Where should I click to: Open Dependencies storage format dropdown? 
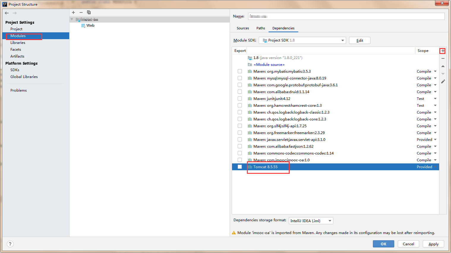[x=311, y=221]
